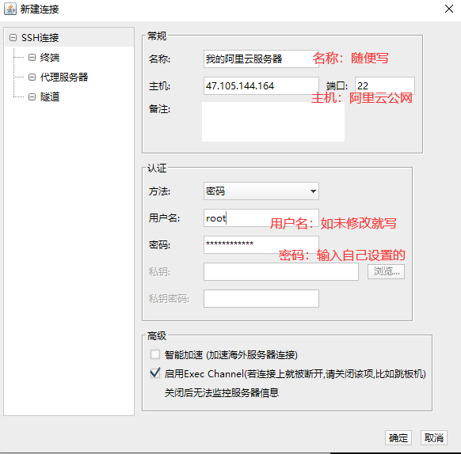Click the 浏览... browse button

[386, 271]
